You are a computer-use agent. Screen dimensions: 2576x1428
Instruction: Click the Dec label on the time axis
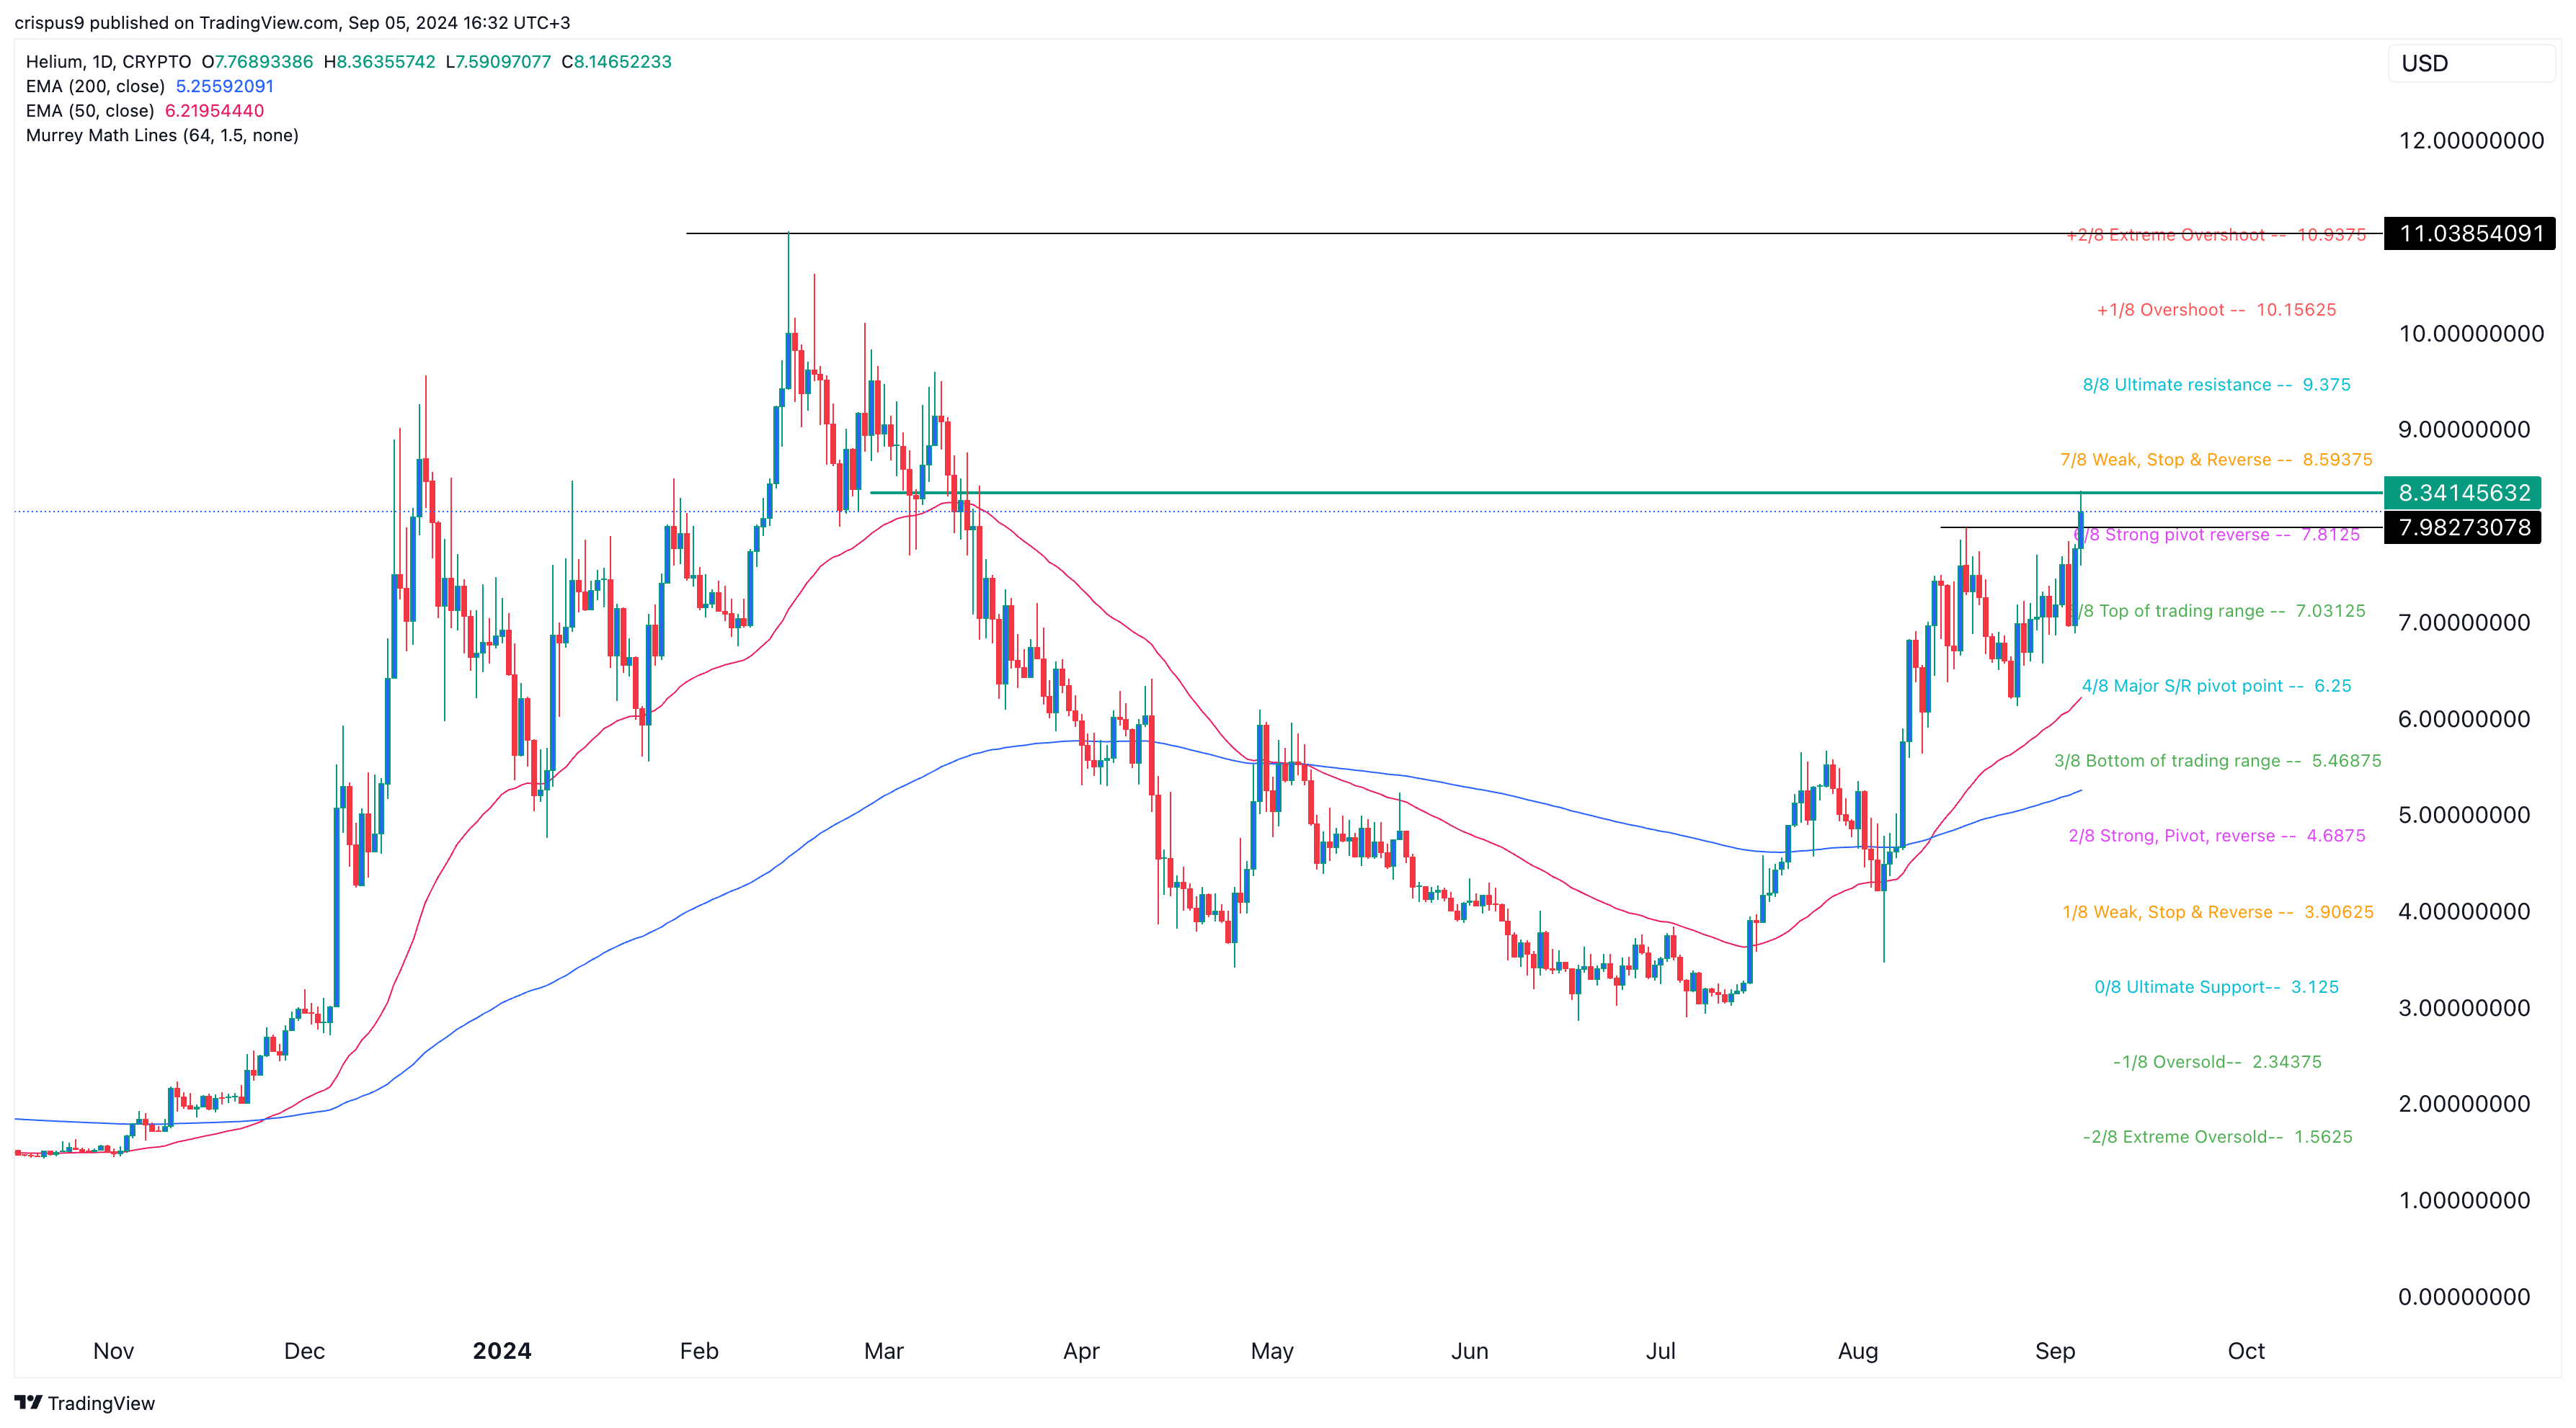tap(304, 1351)
